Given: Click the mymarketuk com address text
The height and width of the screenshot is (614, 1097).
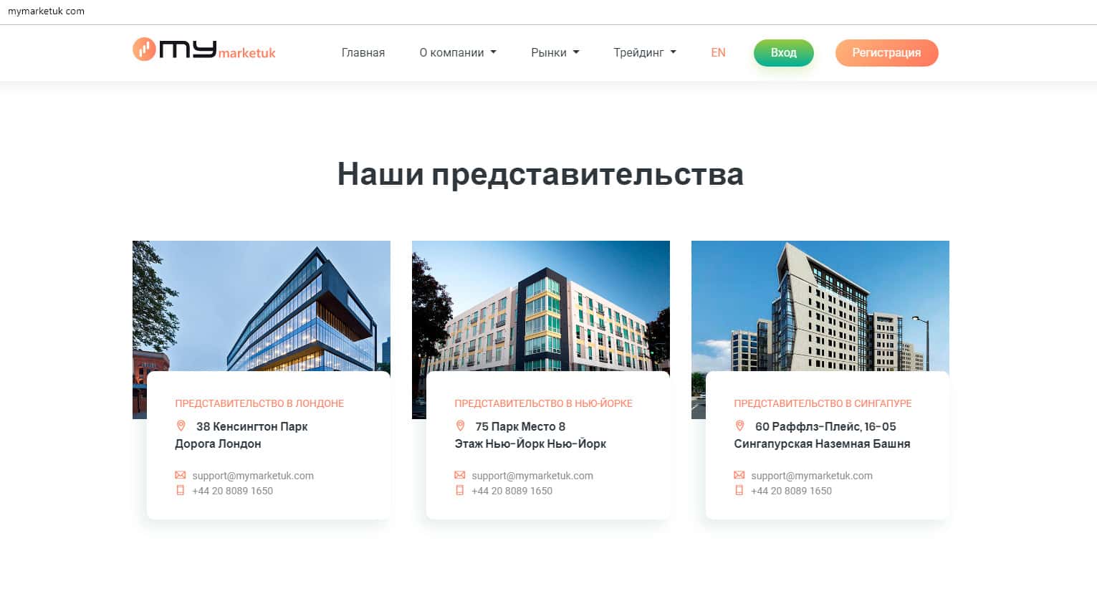Looking at the screenshot, I should coord(46,11).
